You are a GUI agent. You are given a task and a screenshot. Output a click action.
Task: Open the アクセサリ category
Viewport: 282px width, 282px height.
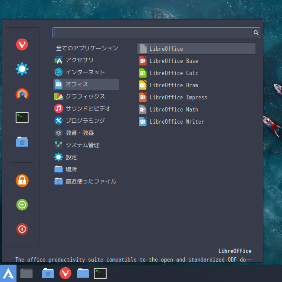click(x=86, y=60)
